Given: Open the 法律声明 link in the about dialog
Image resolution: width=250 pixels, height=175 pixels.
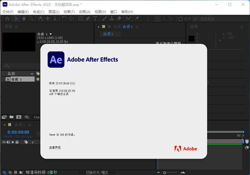Looking at the screenshot, I should (55, 147).
